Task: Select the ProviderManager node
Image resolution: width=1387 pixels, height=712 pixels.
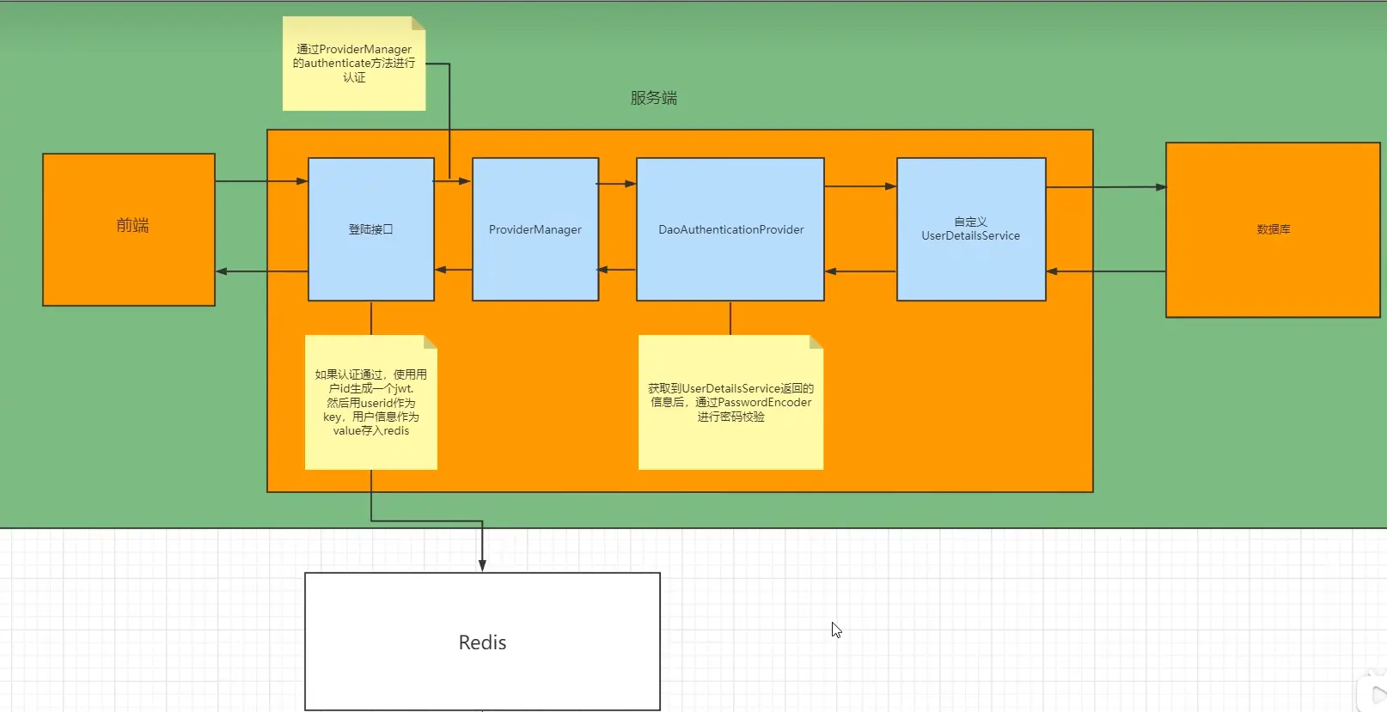Action: [535, 229]
